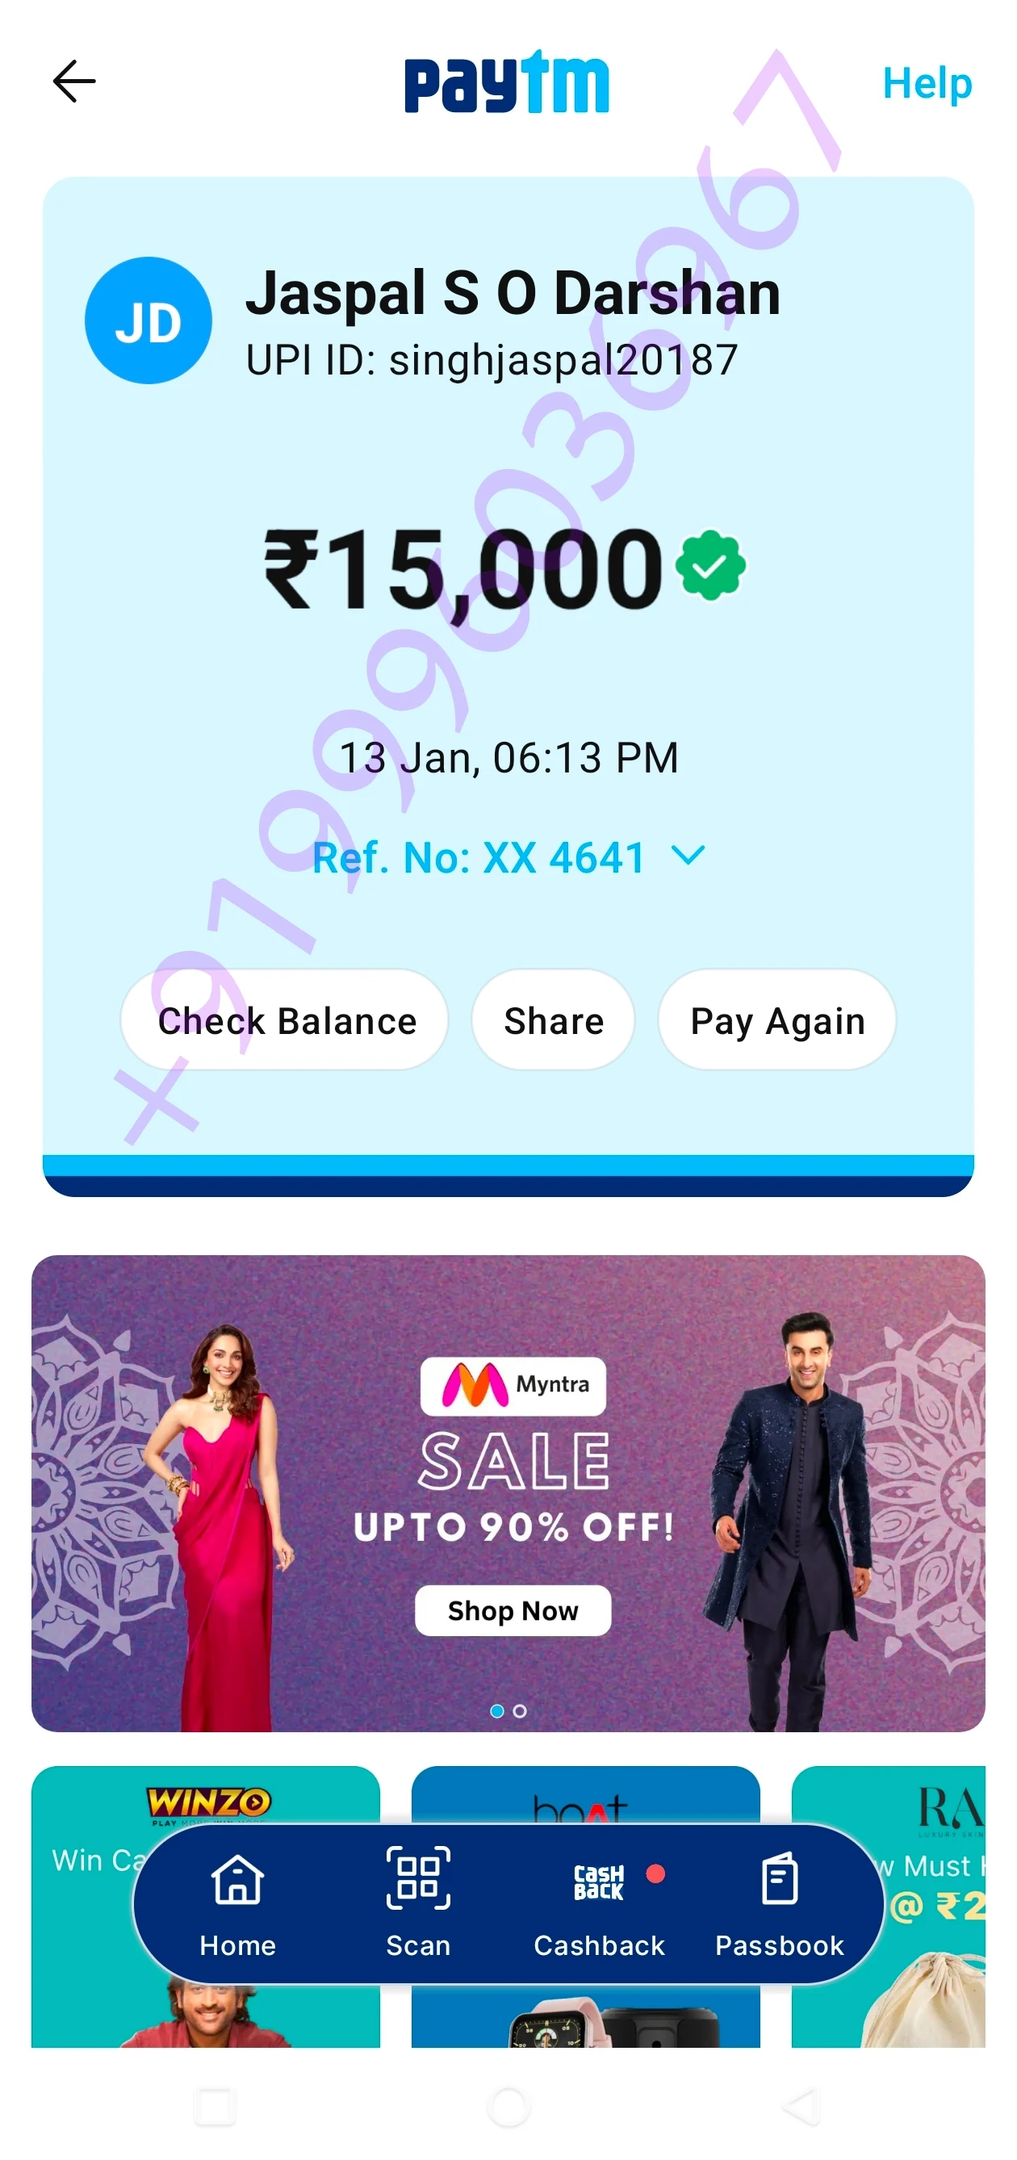Tap Android home navigation circle
This screenshot has height=2160, width=1017.
pos(508,2107)
